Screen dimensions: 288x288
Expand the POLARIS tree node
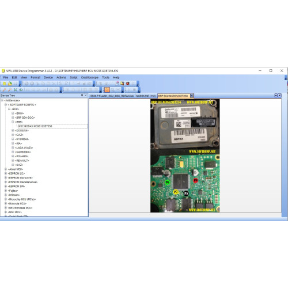(x=13, y=156)
